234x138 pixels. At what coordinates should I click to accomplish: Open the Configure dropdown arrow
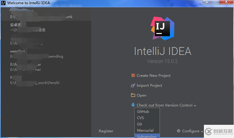[202, 132]
